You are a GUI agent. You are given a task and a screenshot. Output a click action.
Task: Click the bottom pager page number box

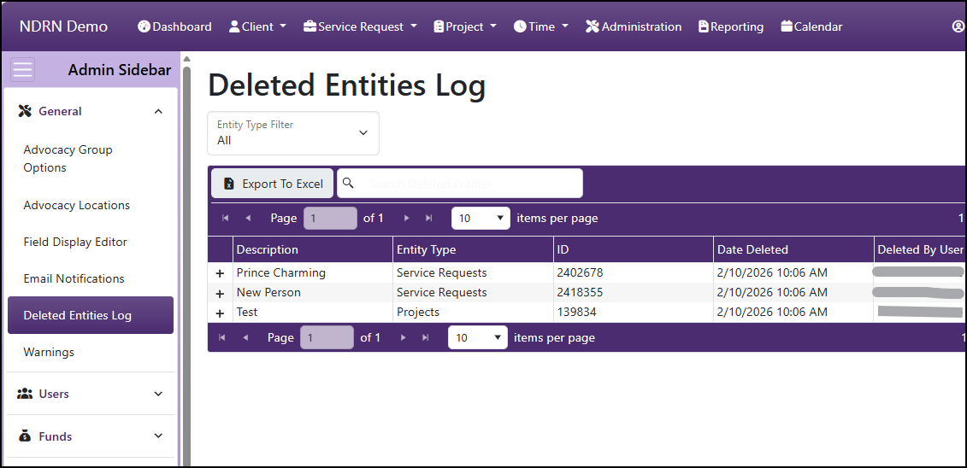click(327, 337)
